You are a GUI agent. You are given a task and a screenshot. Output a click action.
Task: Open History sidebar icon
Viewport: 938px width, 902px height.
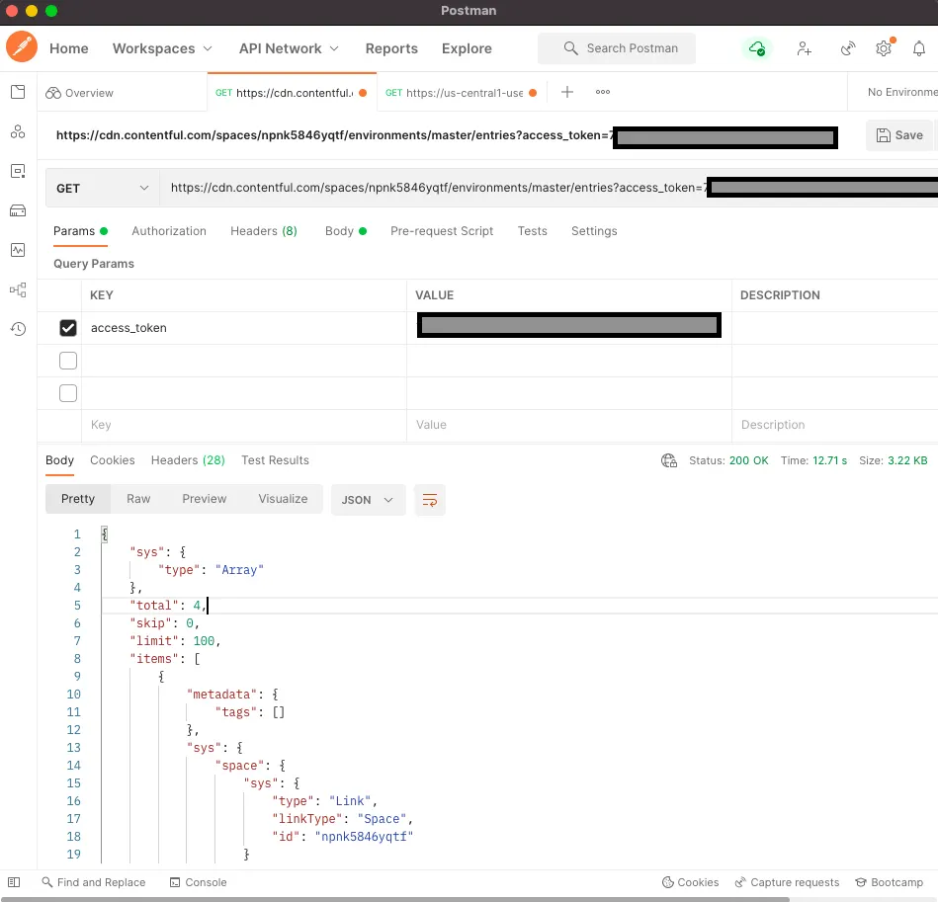[x=18, y=329]
